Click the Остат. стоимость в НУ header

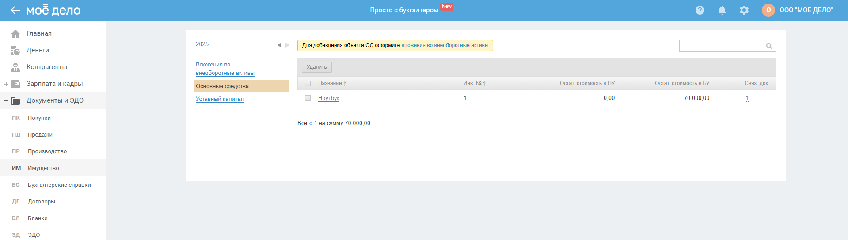coord(587,83)
